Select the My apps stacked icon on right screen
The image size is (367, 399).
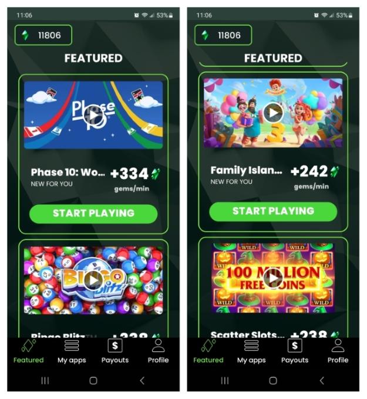[x=251, y=345]
